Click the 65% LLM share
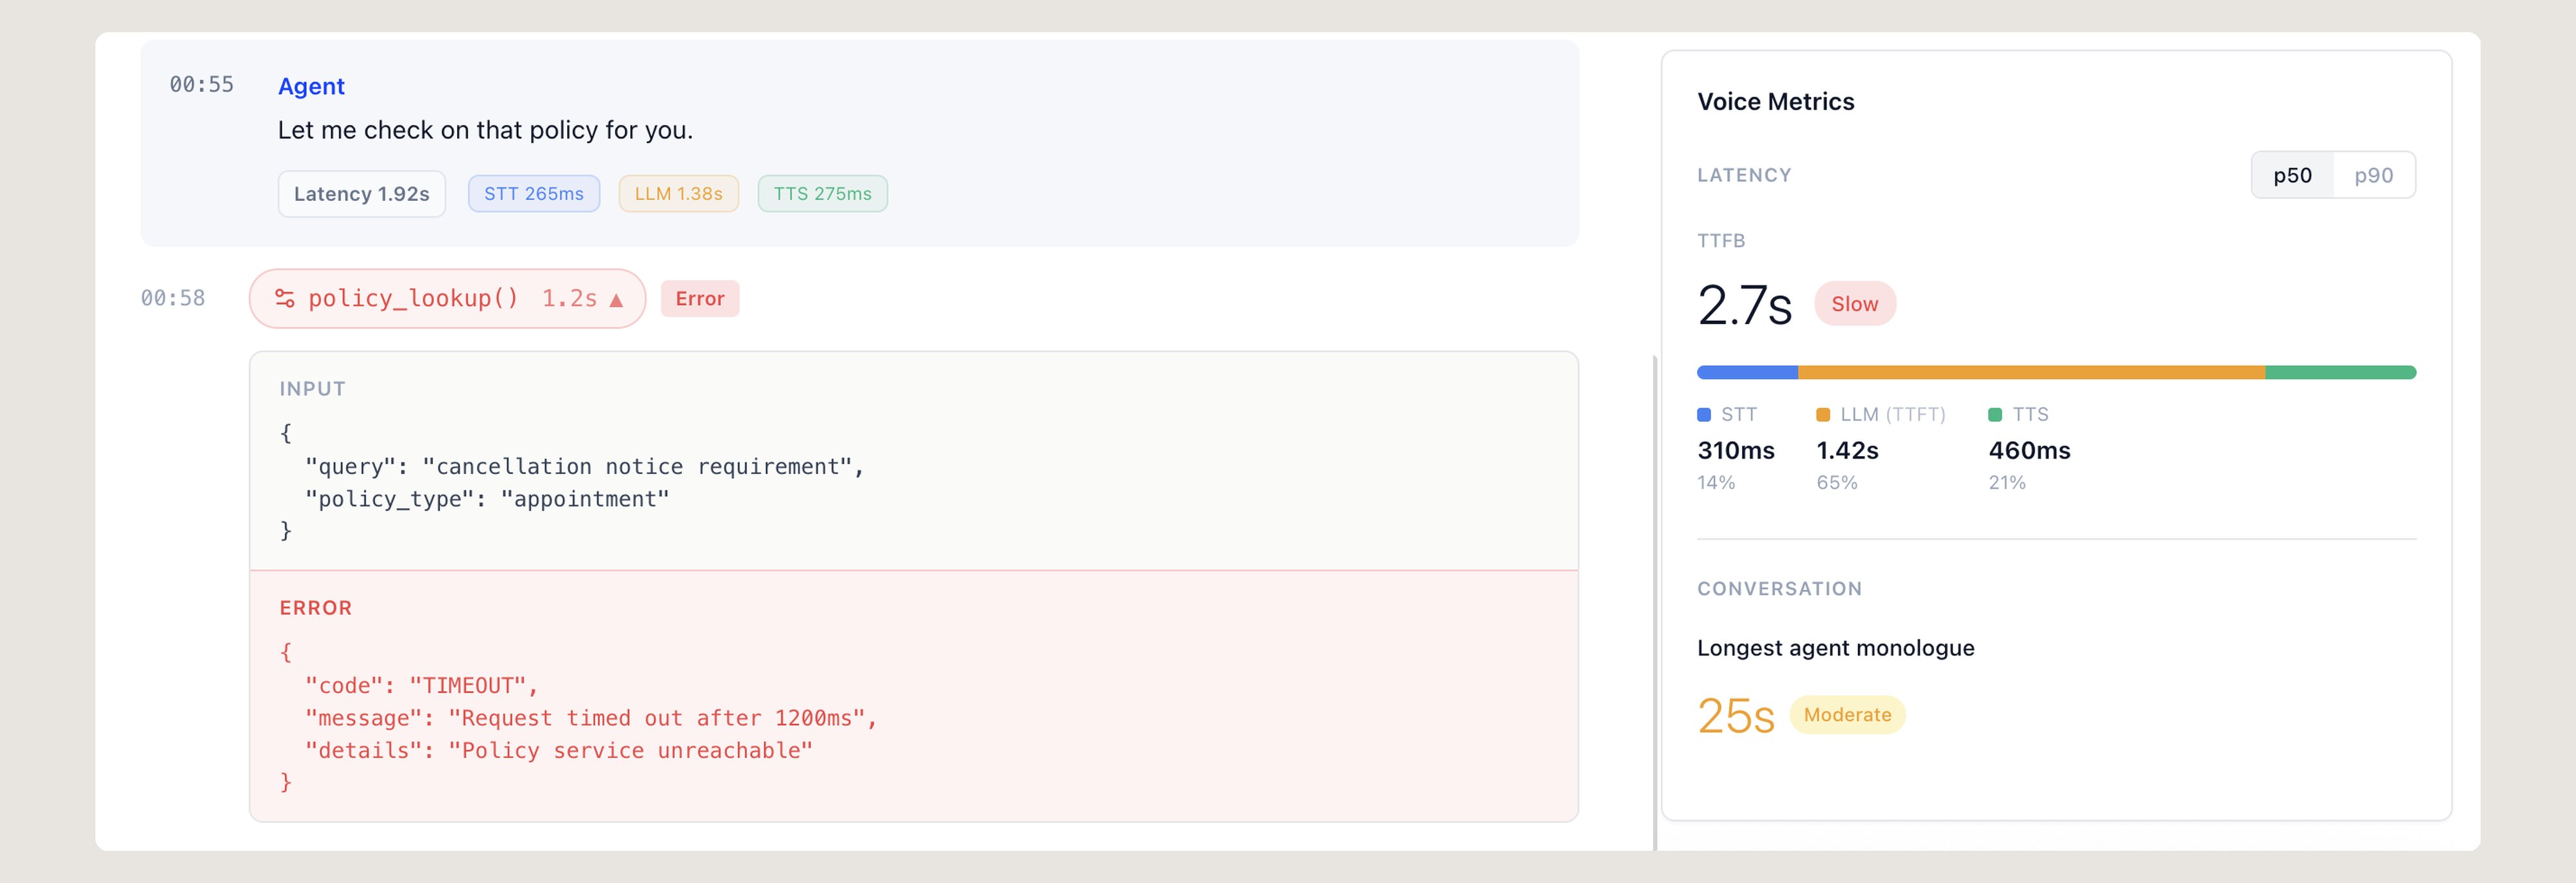This screenshot has width=2576, height=883. click(x=1837, y=482)
